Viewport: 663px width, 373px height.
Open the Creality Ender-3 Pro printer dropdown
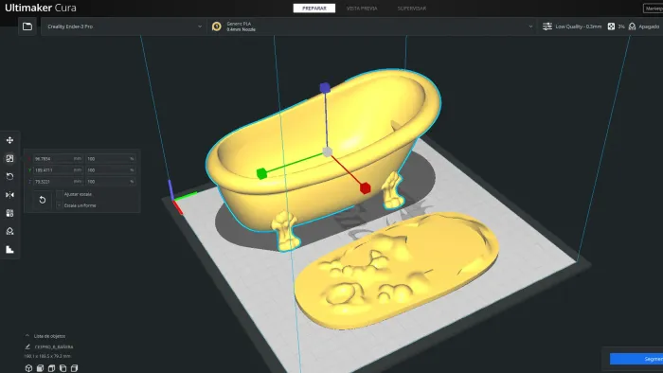point(123,27)
